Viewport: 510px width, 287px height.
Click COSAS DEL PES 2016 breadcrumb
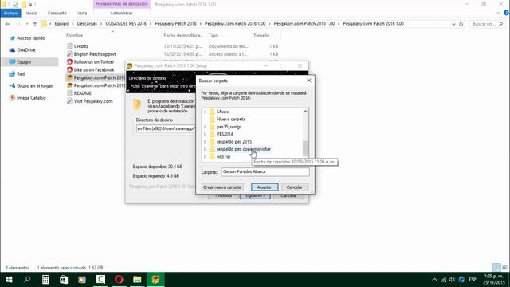point(126,24)
